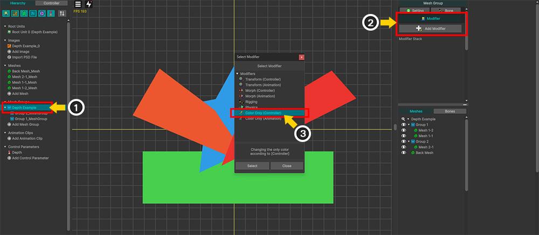Collapse the Meshes section in Hierarchy
The height and width of the screenshot is (235, 539).
tap(5, 65)
